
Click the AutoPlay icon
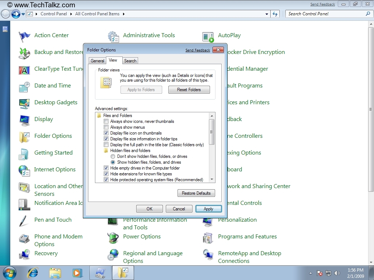tap(208, 36)
